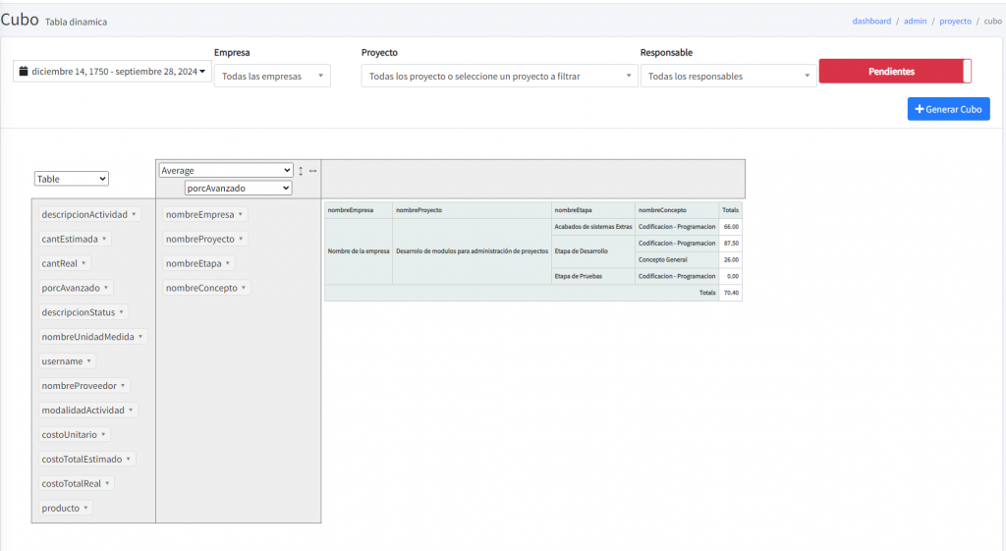Click the column order sort arrow icon
The width and height of the screenshot is (1006, 551).
click(x=312, y=171)
